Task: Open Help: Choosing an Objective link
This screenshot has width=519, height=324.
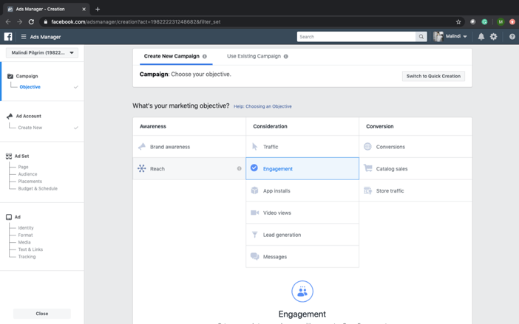Action: [262, 106]
